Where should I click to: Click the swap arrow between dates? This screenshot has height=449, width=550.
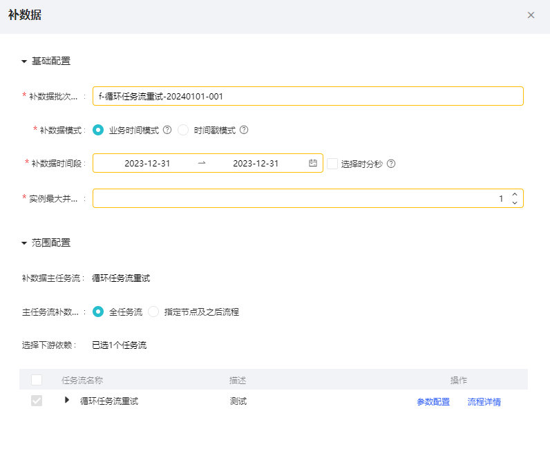pos(202,164)
